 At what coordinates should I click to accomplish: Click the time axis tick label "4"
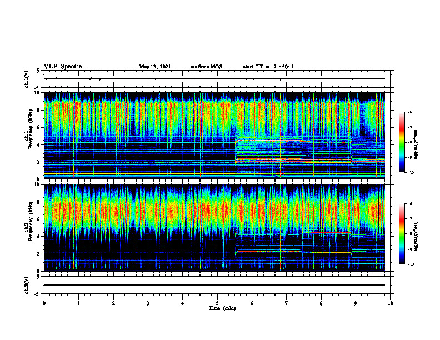(x=183, y=303)
